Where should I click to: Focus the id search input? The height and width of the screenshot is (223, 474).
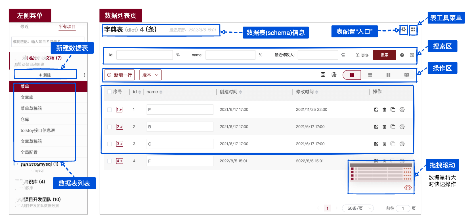[x=145, y=55]
